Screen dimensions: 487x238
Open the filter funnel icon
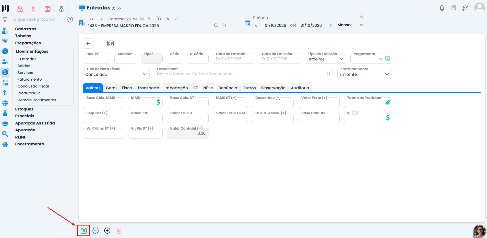point(5,20)
